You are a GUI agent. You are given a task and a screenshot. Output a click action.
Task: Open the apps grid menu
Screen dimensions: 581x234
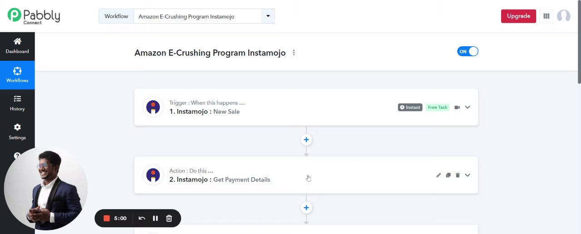coord(547,16)
